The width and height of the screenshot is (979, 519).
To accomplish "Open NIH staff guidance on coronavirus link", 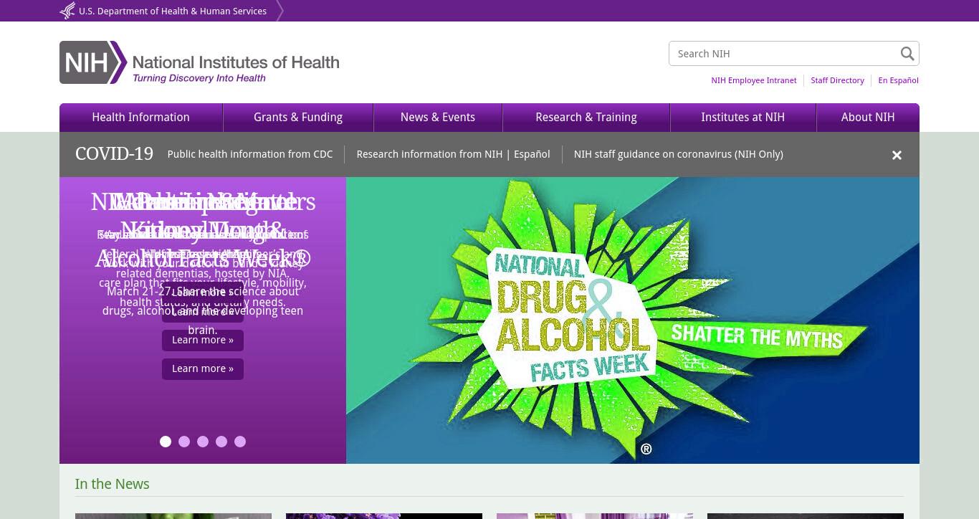I will click(x=678, y=154).
